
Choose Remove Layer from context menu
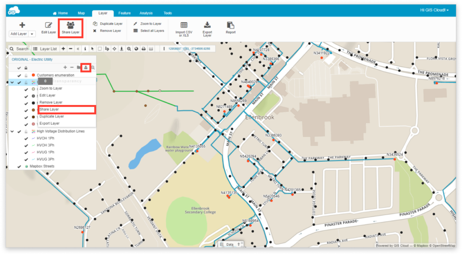51,102
